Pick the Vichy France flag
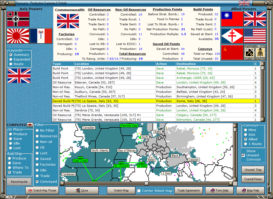The width and height of the screenshot is (273, 199). [x=41, y=36]
